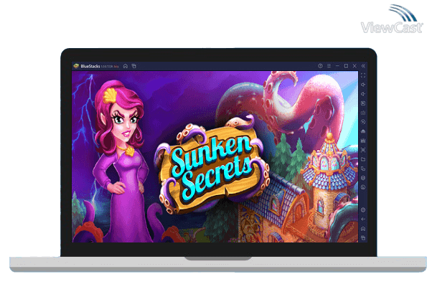Image resolution: width=432 pixels, height=297 pixels.
Task: Go back using the sidebar arrow icon
Action: [363, 219]
